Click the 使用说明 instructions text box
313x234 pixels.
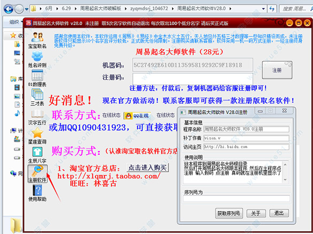point(234,172)
